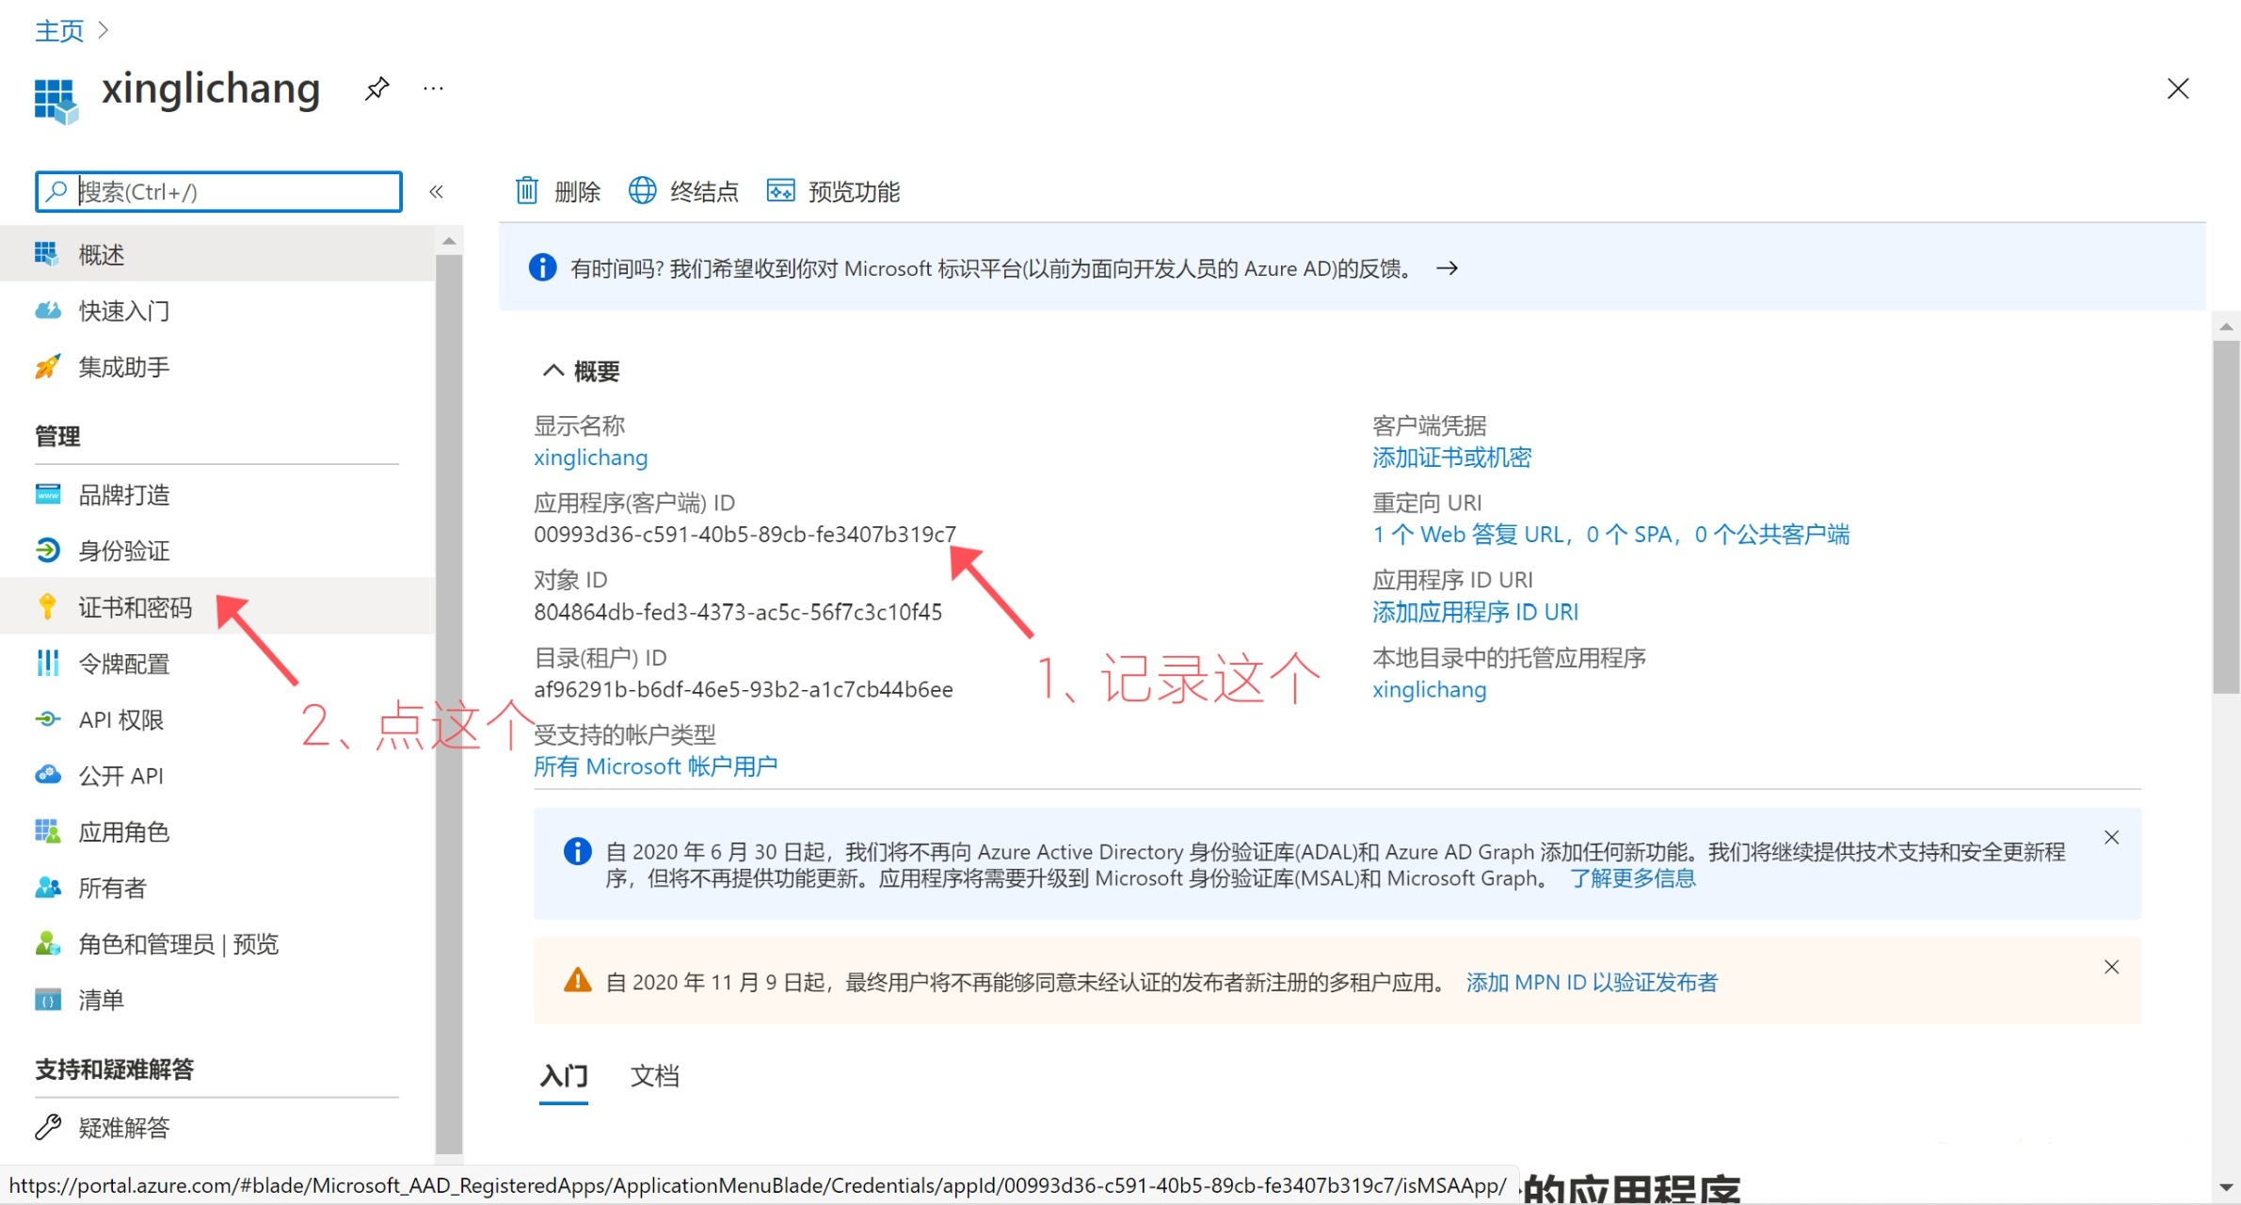Click the main content scrollbar thumb

coord(2226,516)
